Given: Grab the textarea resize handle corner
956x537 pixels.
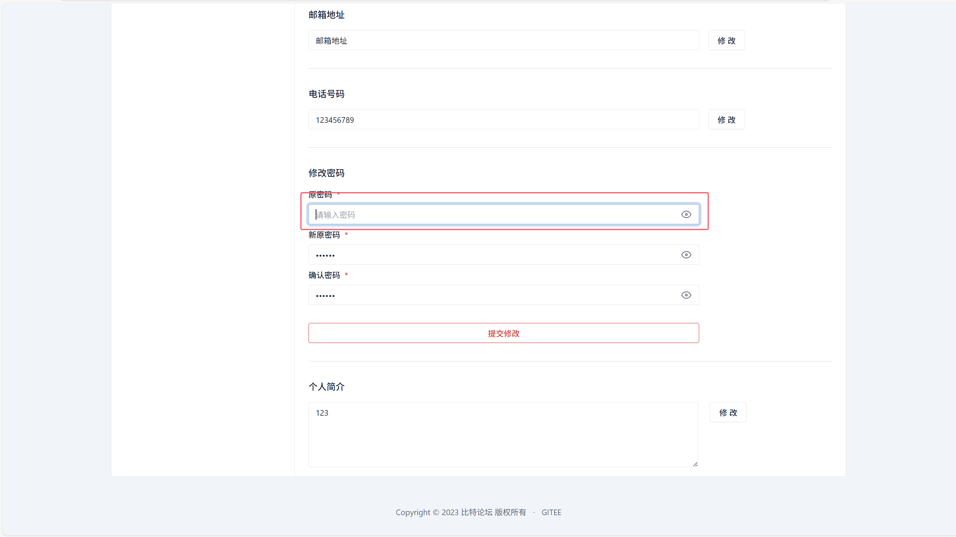Looking at the screenshot, I should click(695, 464).
